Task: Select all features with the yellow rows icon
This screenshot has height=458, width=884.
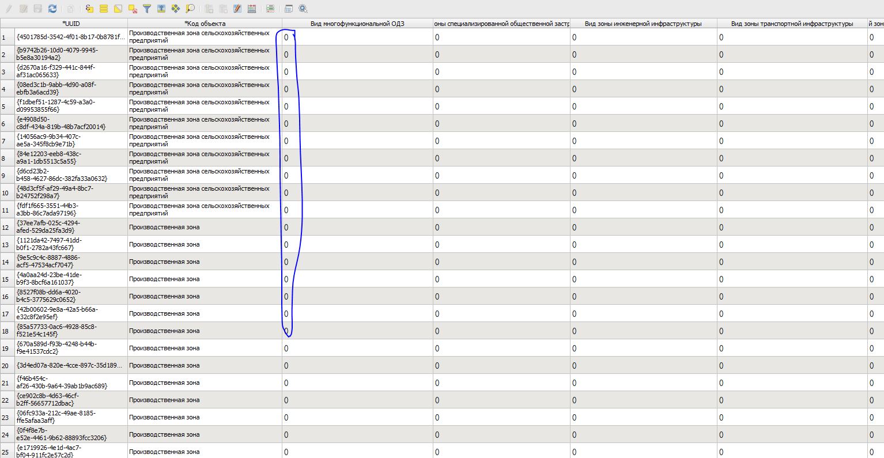Action: click(104, 9)
